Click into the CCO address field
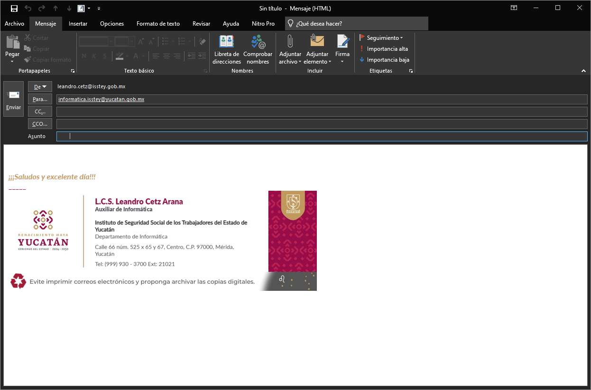 pos(322,124)
